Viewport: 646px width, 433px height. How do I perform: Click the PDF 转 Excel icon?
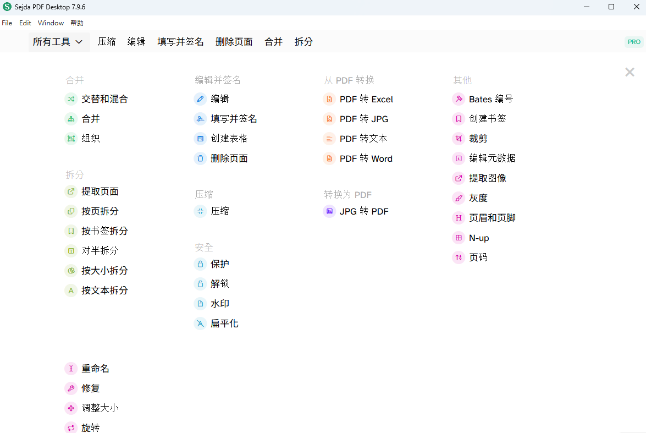coord(329,99)
